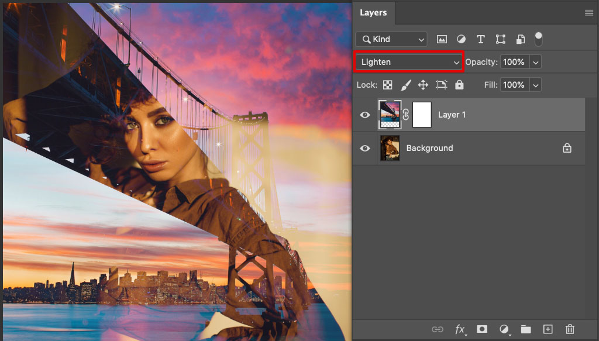Hide the Layer 1 layer
The height and width of the screenshot is (341, 599).
(x=364, y=115)
